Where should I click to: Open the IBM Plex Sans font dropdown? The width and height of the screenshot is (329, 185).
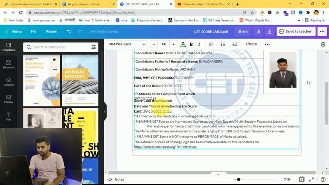[x=127, y=44]
